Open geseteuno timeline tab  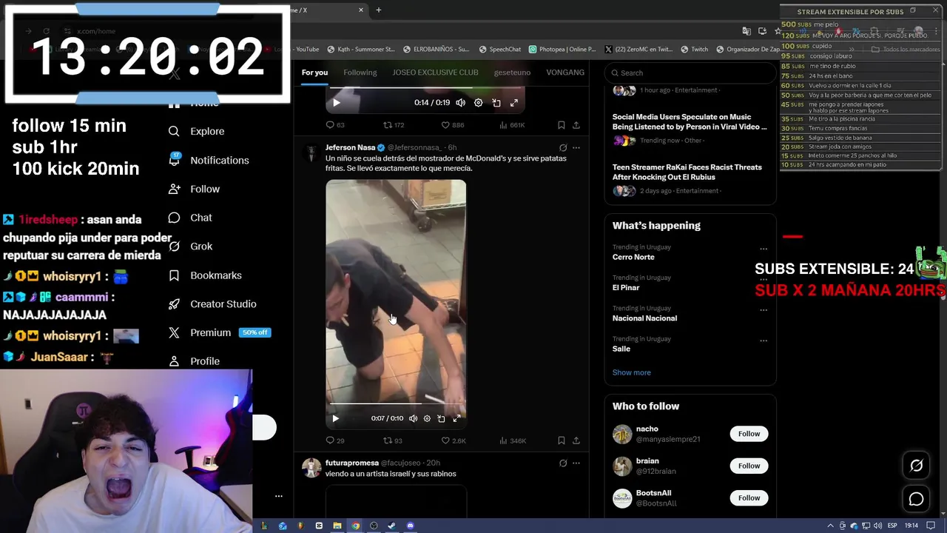512,73
